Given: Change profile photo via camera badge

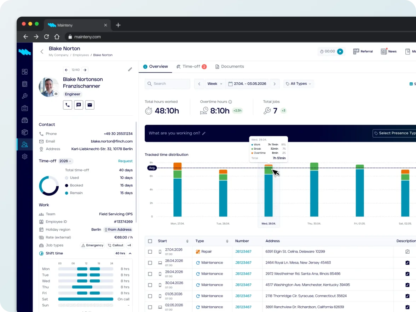Looking at the screenshot, I should pos(56,94).
